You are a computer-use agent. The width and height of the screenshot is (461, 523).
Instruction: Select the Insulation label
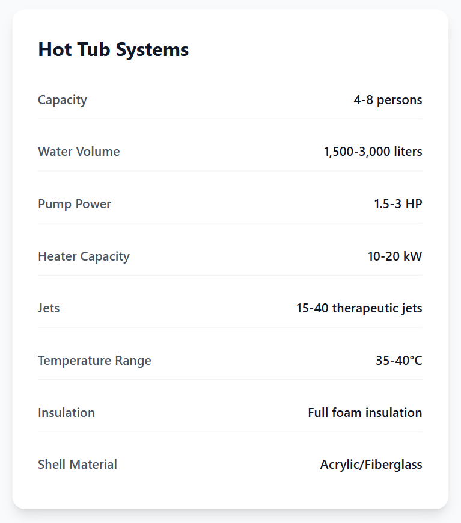point(66,413)
